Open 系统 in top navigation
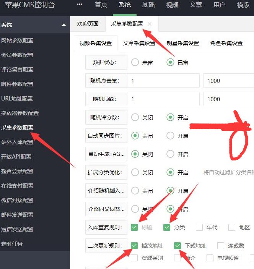This screenshot has width=254, height=269. tap(125, 5)
